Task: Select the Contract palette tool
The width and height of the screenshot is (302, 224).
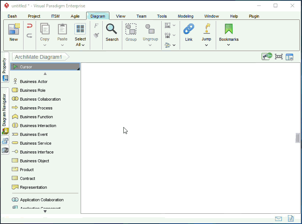Action: (x=45, y=178)
